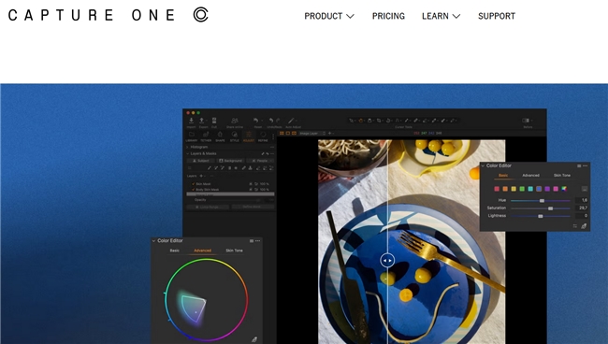This screenshot has height=344, width=608.
Task: Click the Export icon in toolbar
Action: [x=202, y=121]
